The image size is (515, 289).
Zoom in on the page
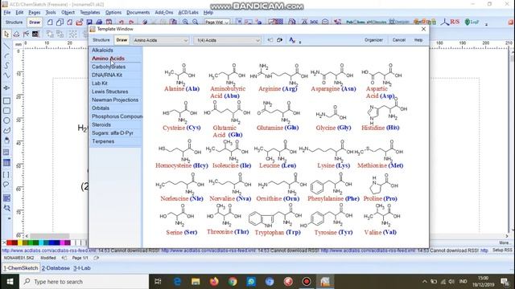(186, 22)
